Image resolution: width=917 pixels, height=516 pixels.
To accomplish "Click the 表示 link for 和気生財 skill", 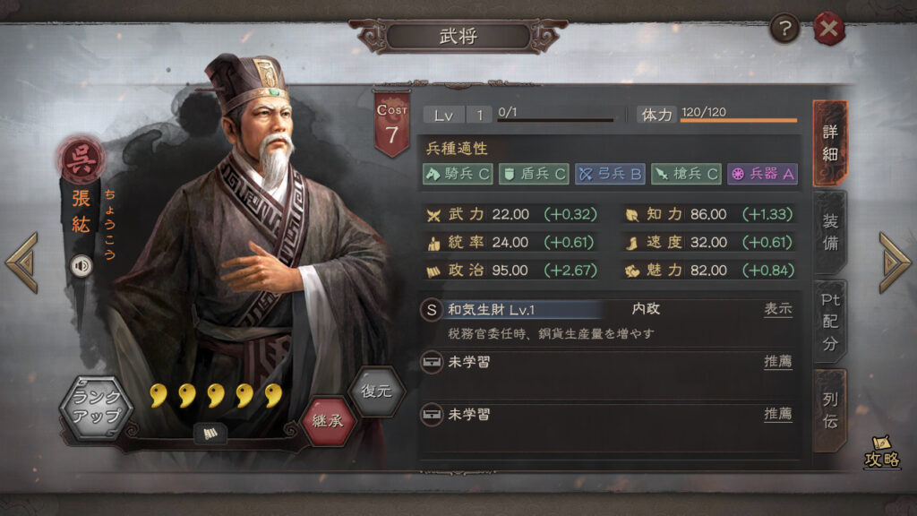I will (x=778, y=309).
